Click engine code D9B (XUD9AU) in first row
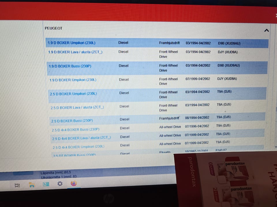277x207 pixels. coord(229,43)
